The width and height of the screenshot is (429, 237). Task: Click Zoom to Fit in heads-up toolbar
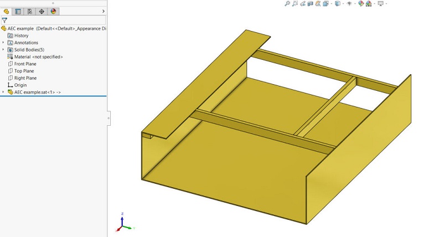287,3
